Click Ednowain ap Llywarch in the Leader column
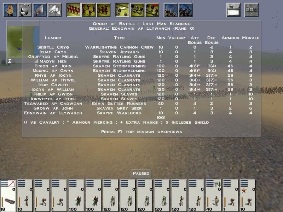 53,113
